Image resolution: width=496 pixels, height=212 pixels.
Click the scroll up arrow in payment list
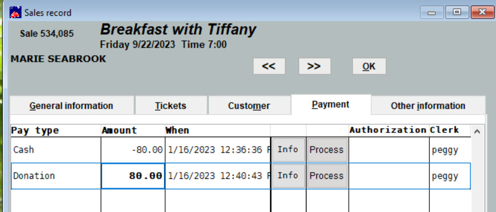(477, 131)
